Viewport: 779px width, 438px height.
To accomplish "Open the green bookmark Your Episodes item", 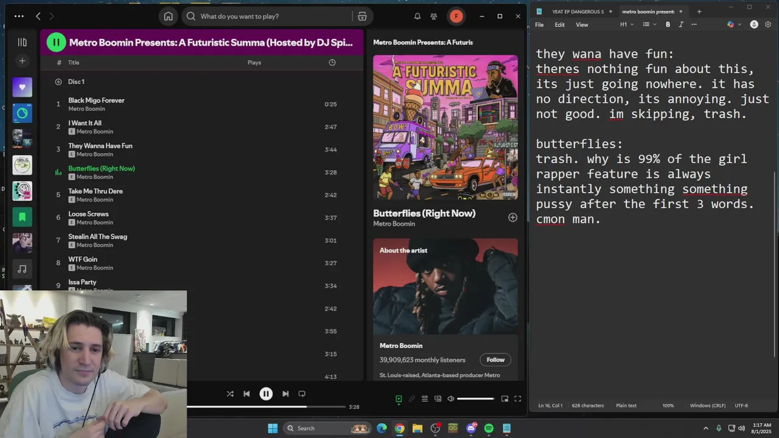I will 23,217.
